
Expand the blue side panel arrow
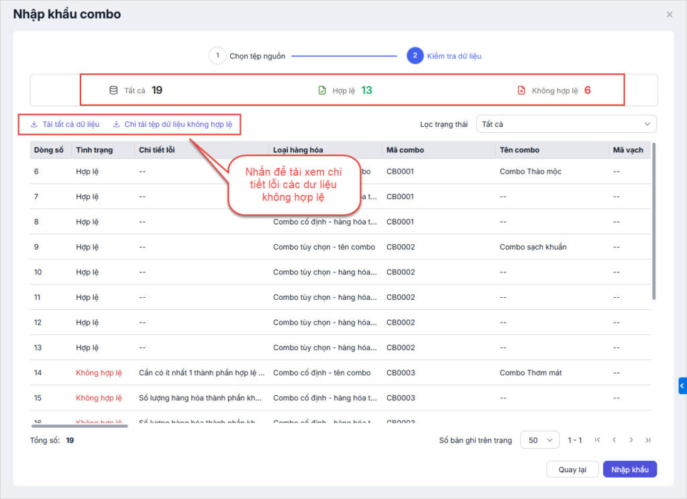pos(682,386)
